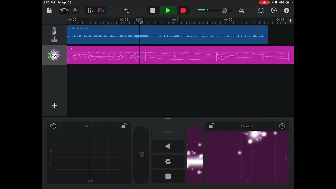Toggle the Repeater pad lock
Screen dimensions: 336x189
[x=212, y=126]
